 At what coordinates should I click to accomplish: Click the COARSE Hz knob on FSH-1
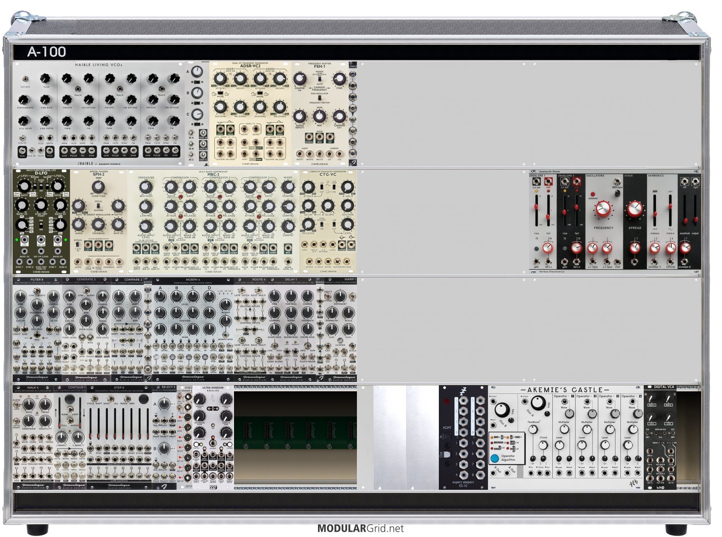coord(301,78)
